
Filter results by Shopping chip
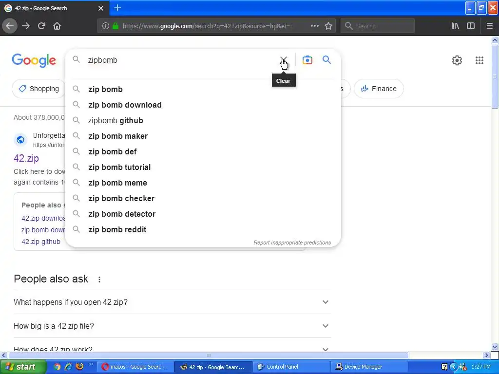click(38, 89)
